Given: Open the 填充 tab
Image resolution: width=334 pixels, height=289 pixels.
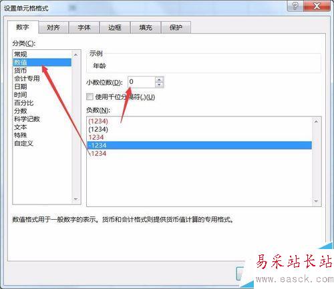Looking at the screenshot, I should coord(146,27).
